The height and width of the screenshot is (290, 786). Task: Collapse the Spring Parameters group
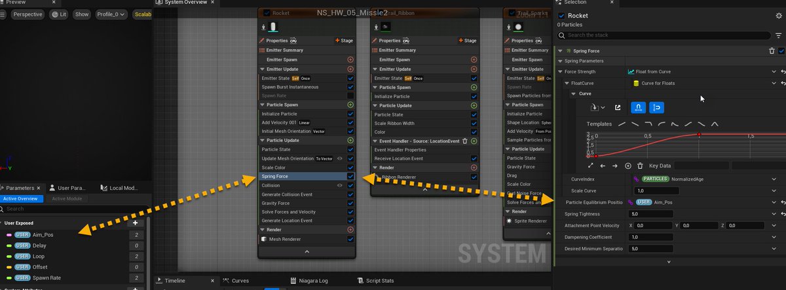pos(560,61)
